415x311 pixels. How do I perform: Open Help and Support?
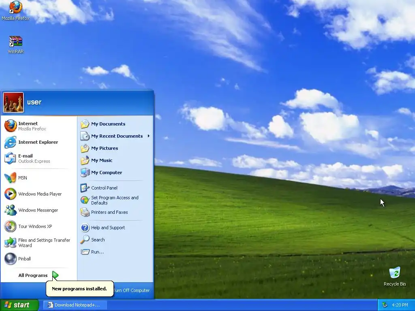coord(116,228)
